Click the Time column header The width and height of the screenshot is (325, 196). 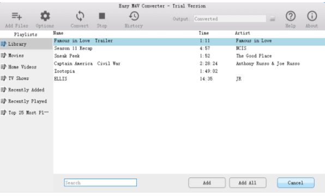point(204,33)
